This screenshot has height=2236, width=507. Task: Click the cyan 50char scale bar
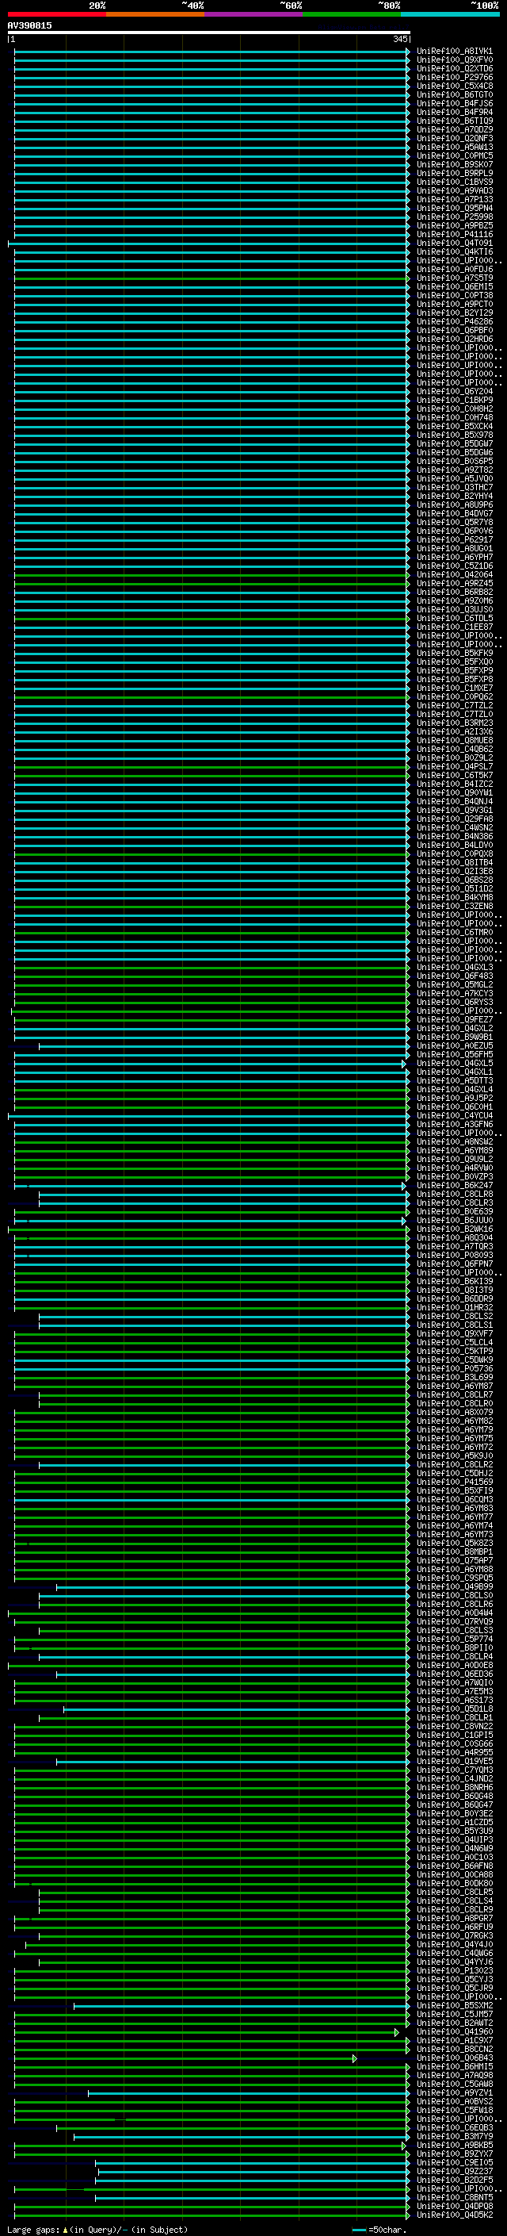coord(359,2229)
